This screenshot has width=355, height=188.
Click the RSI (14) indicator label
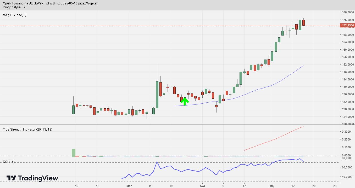(9, 162)
